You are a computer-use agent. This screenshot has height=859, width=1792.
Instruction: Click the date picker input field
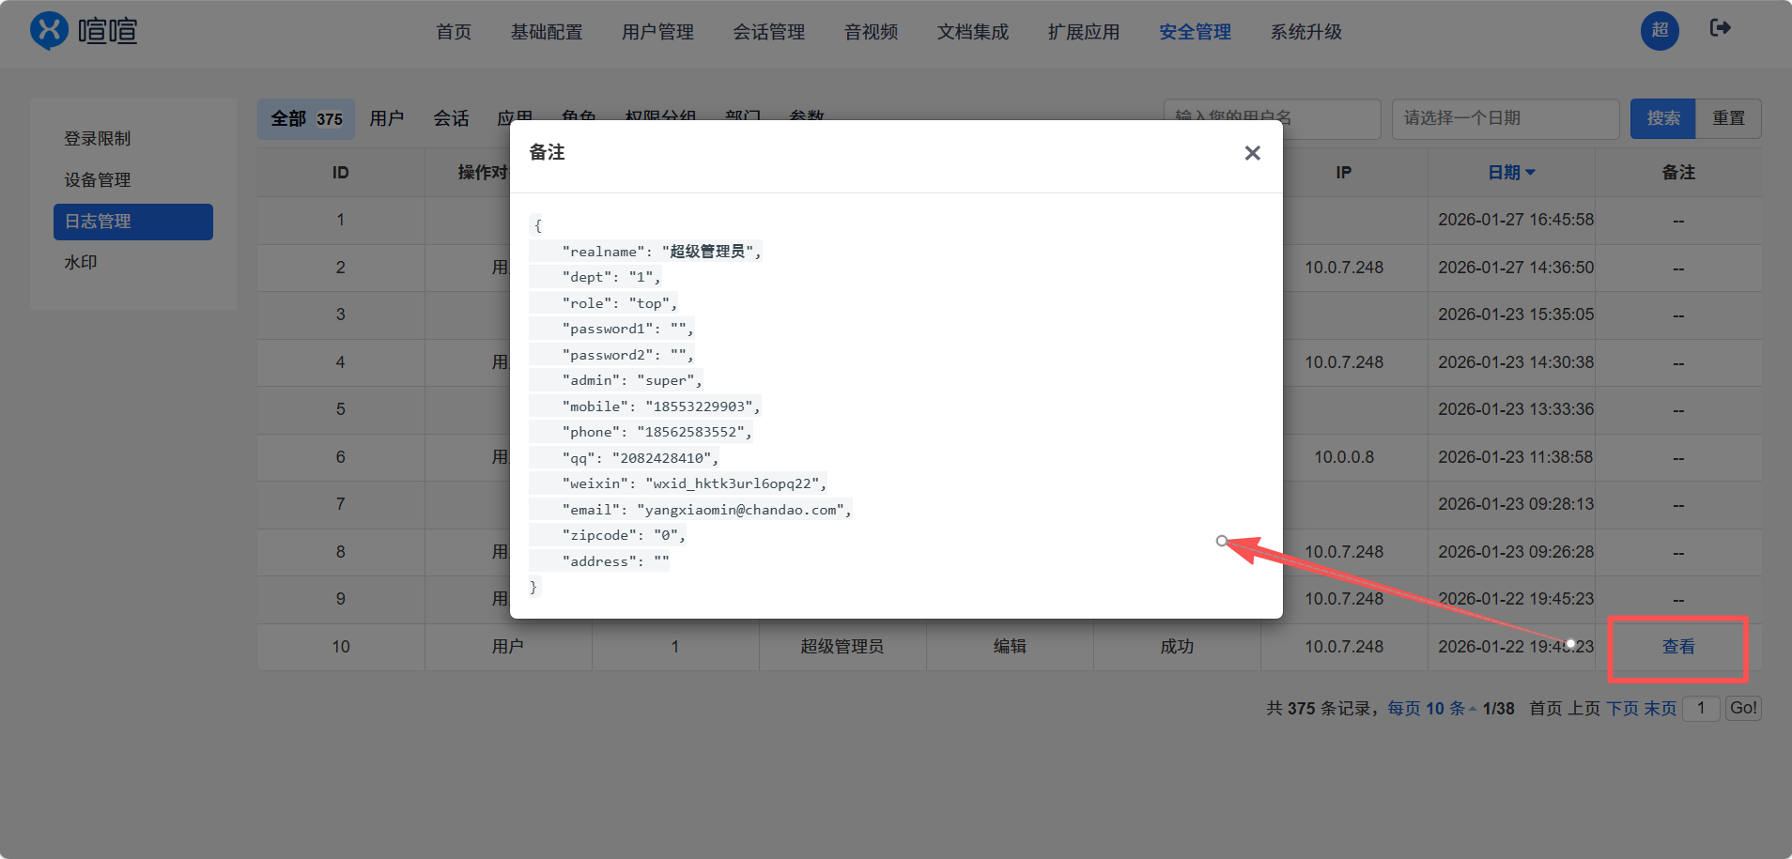pos(1506,118)
